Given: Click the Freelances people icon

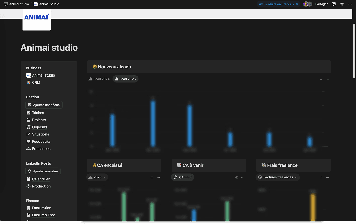Looking at the screenshot, I should pyautogui.click(x=29, y=149).
